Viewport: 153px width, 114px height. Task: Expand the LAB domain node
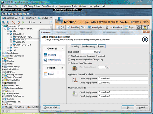8,50
